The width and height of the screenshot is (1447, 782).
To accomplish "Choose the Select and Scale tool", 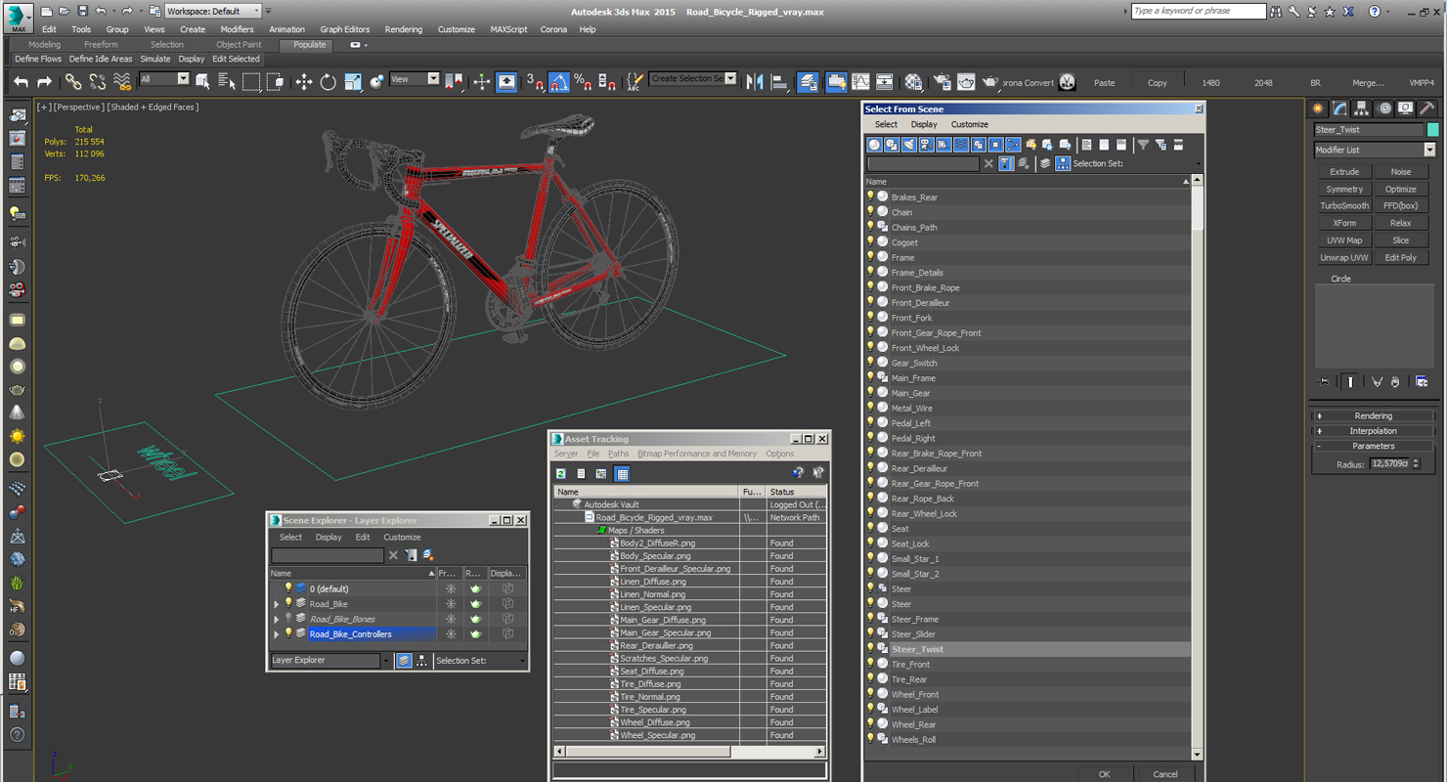I will [353, 82].
